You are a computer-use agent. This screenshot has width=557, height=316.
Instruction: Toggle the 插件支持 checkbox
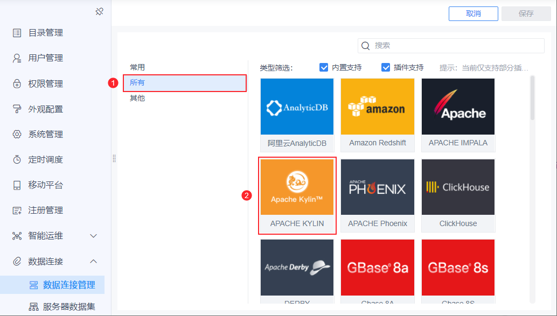point(385,67)
